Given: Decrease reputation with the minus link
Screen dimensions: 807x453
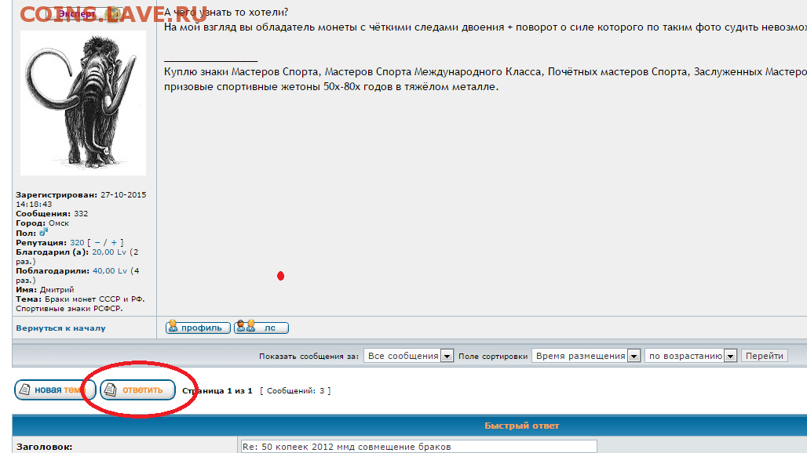Looking at the screenshot, I should coord(97,242).
